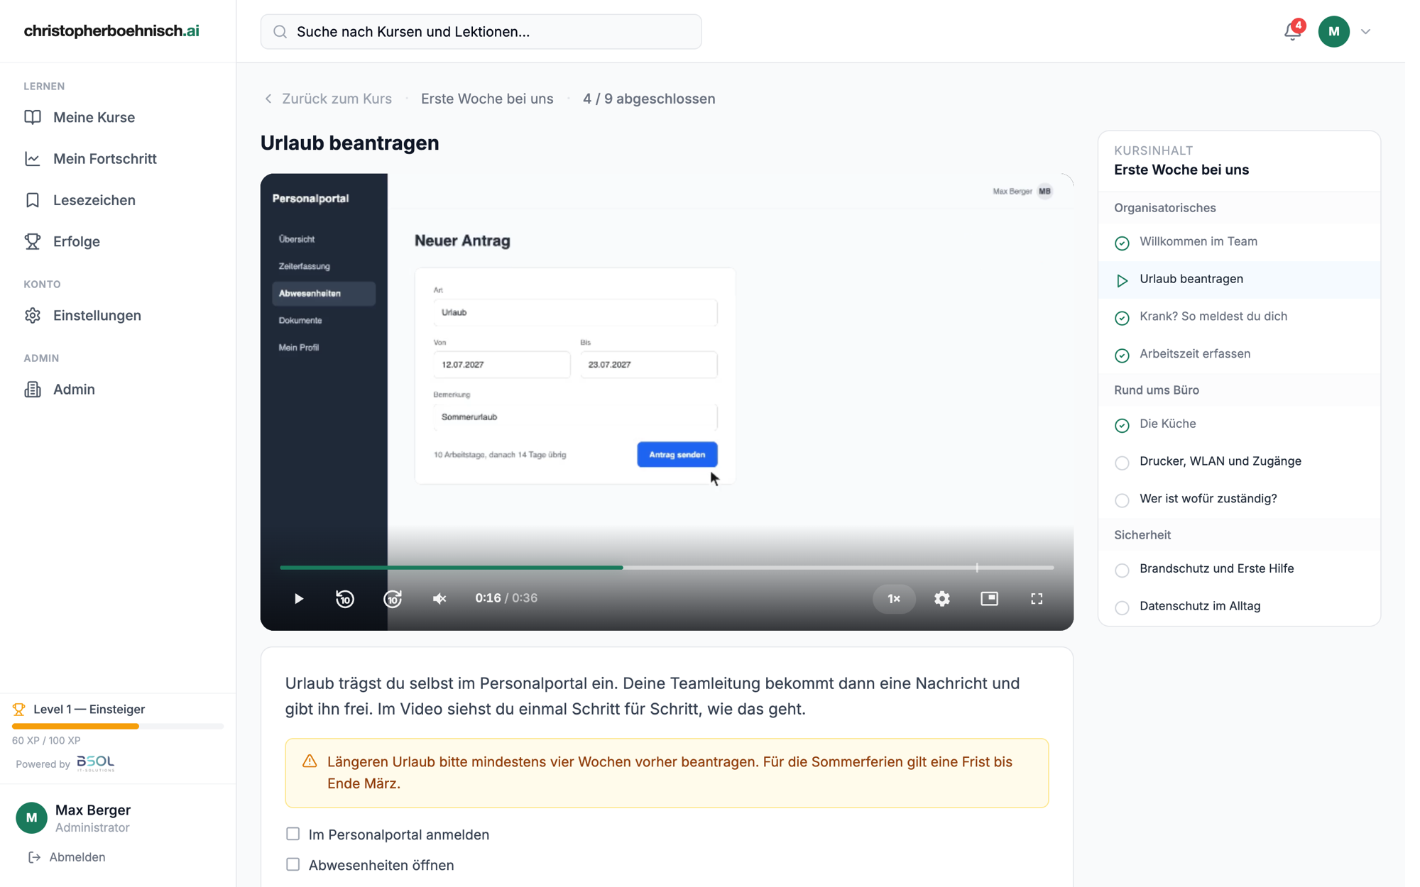Click empty circle for Datenschutz im Alltag
Screen dimensions: 1420x887
tap(1122, 608)
